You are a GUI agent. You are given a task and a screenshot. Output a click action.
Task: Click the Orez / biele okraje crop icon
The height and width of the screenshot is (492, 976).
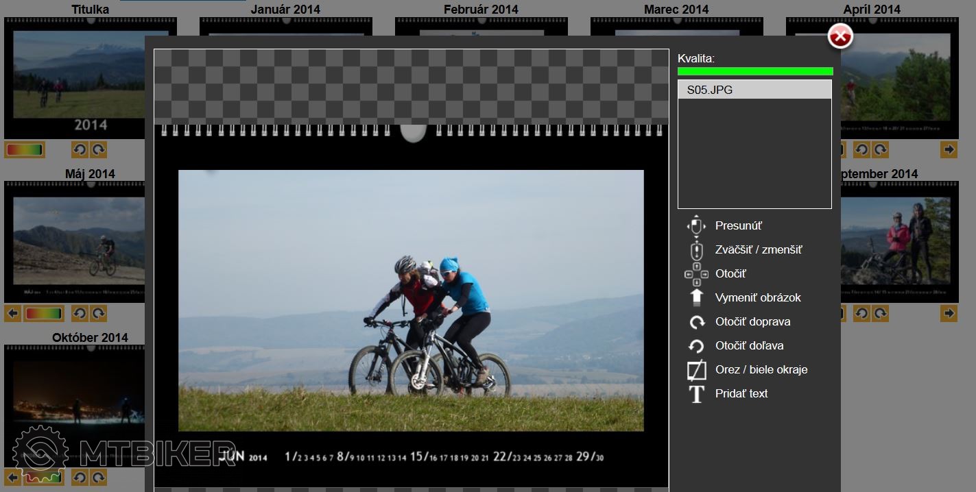point(696,370)
